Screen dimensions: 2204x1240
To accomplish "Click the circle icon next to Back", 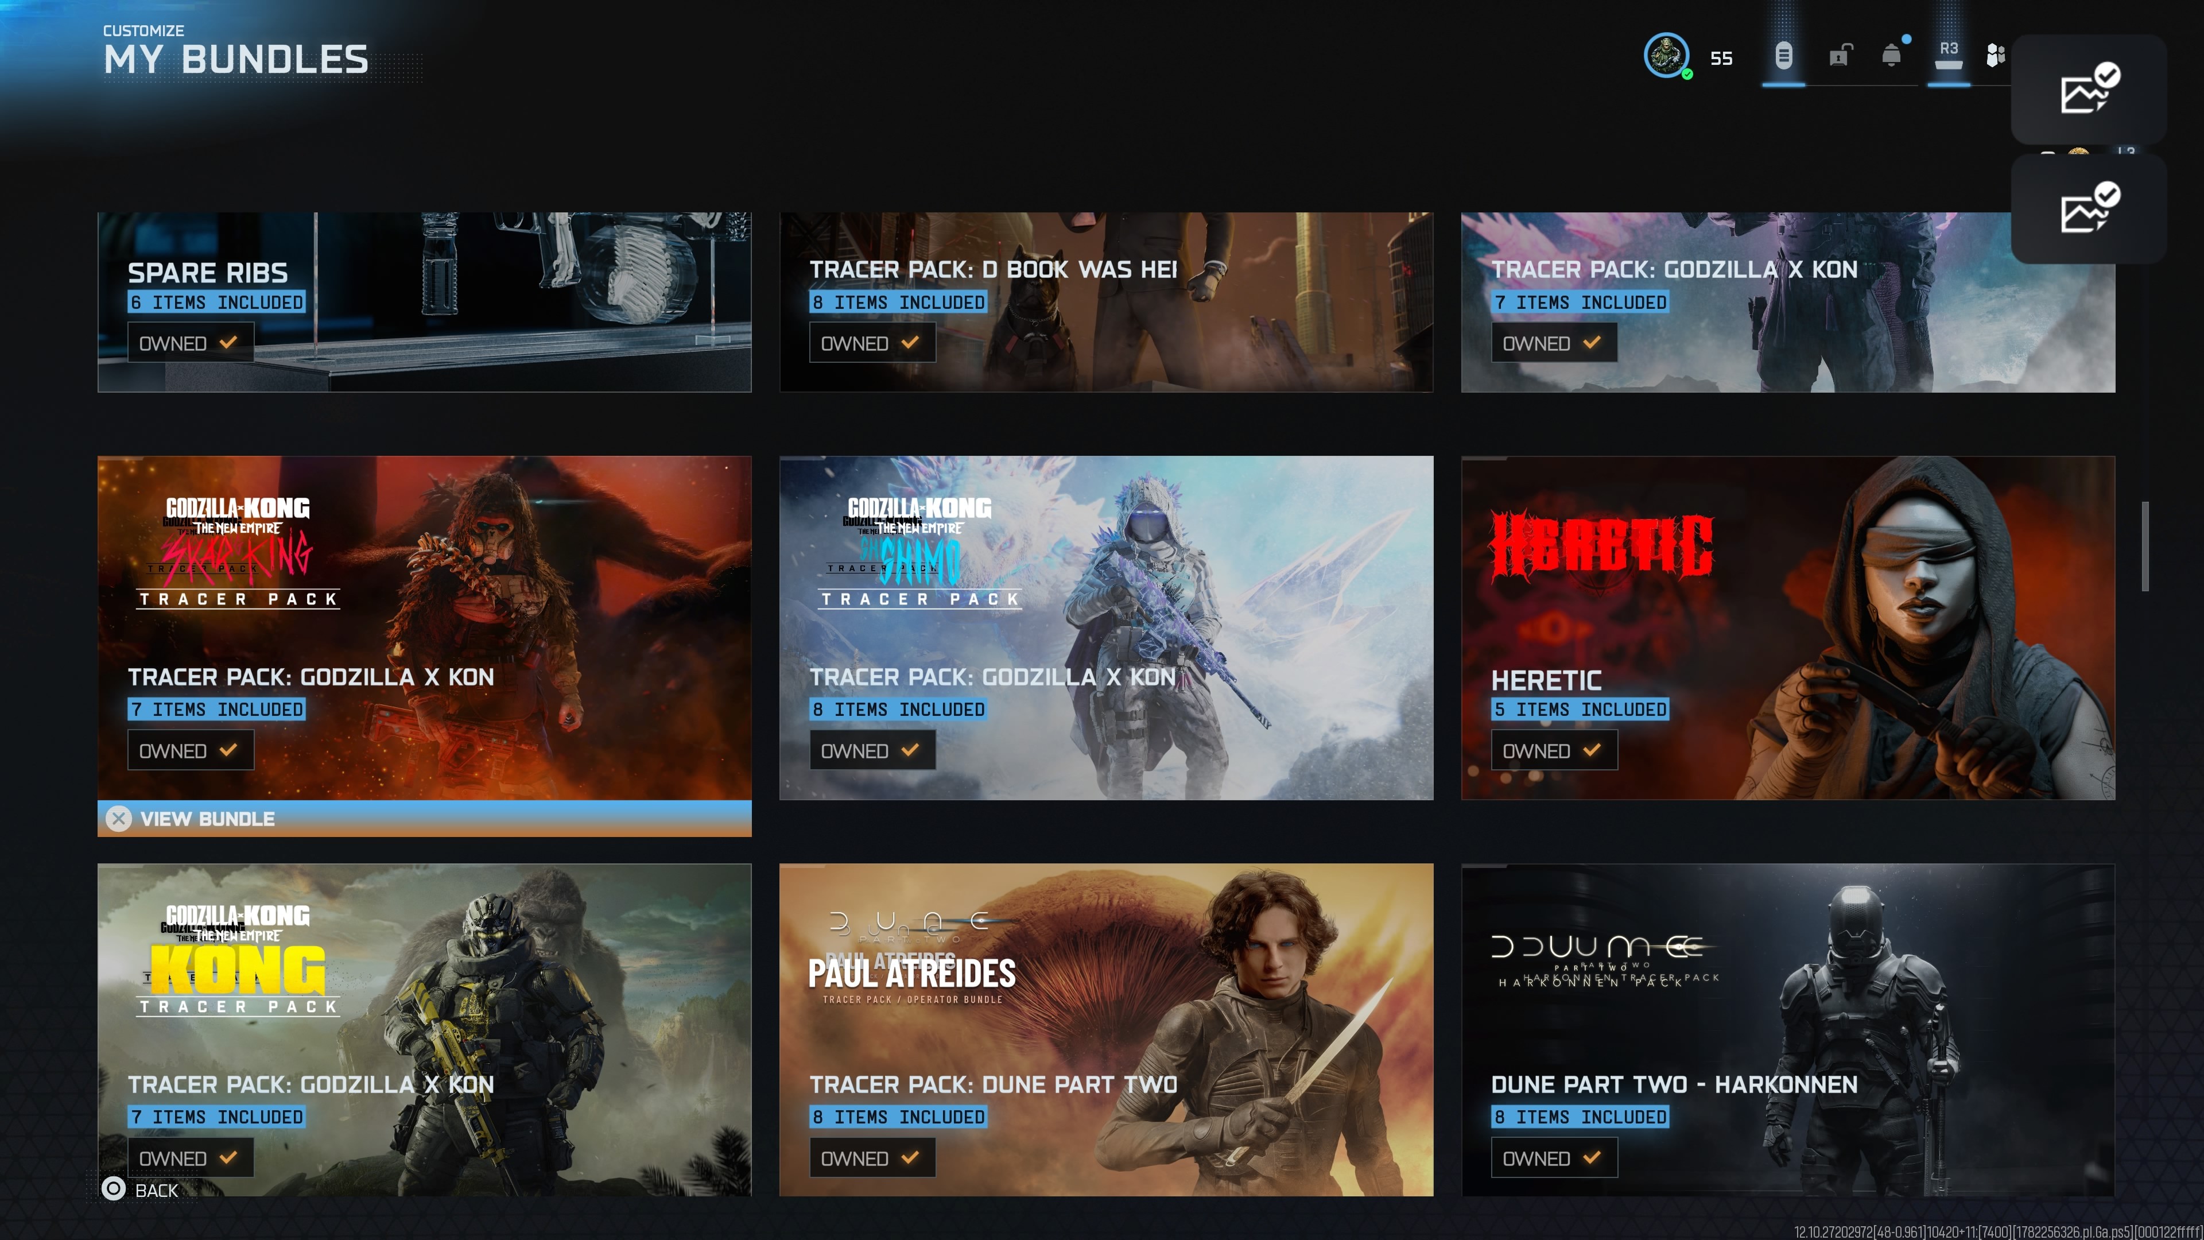I will click(114, 1189).
